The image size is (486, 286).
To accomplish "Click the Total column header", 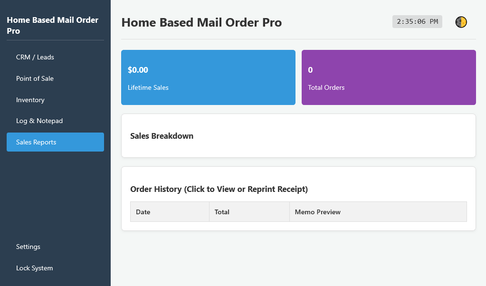I will pos(222,212).
